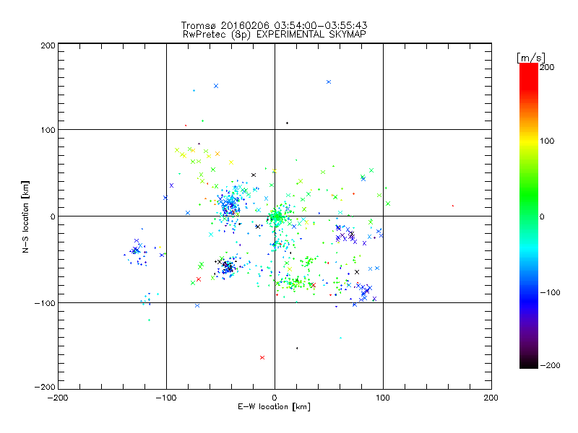Click the colorbar label '200' at top

point(547,67)
